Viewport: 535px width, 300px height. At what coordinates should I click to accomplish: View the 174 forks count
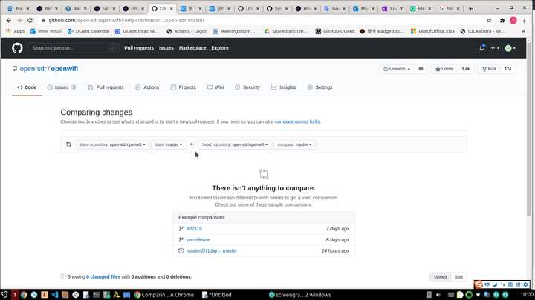(508, 69)
